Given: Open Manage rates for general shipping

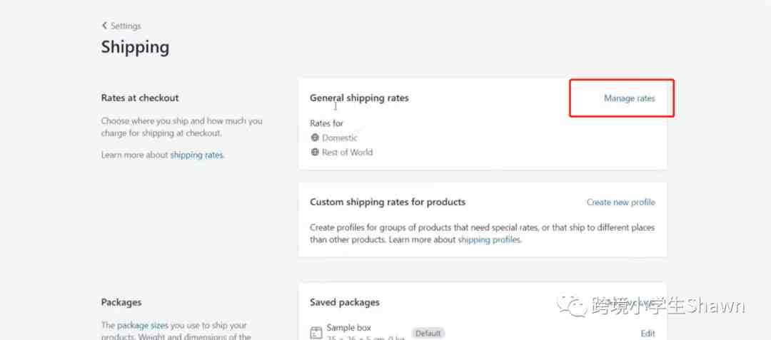Looking at the screenshot, I should click(x=629, y=98).
